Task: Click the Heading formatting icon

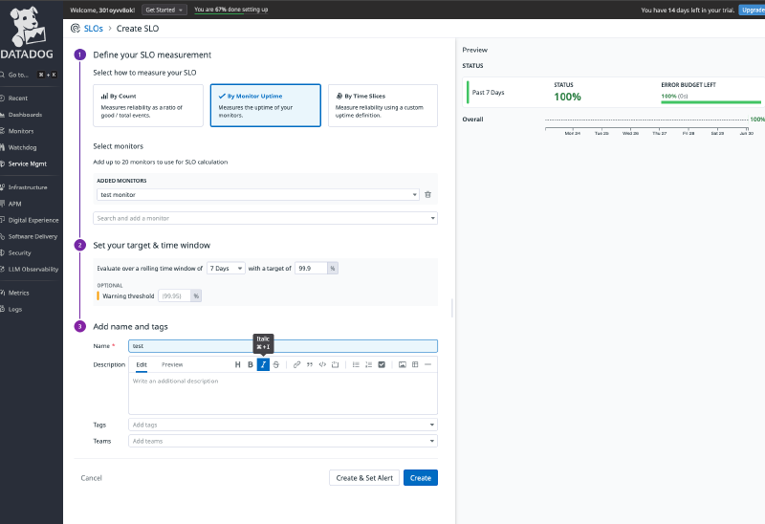Action: pos(237,364)
